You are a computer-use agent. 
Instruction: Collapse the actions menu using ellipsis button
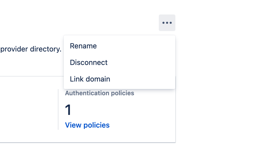167,23
